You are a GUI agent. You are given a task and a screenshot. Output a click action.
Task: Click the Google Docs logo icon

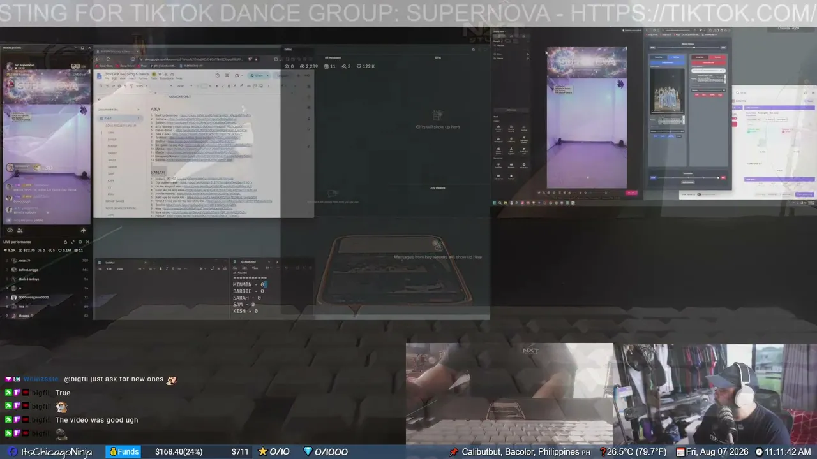click(100, 75)
